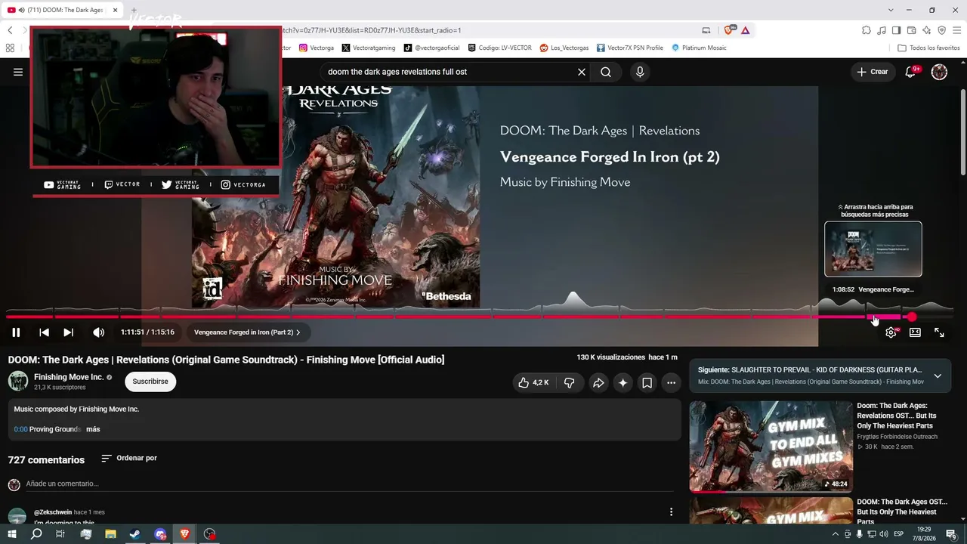Viewport: 967px width, 544px height.
Task: Clear the YouTube search box text
Action: point(582,72)
